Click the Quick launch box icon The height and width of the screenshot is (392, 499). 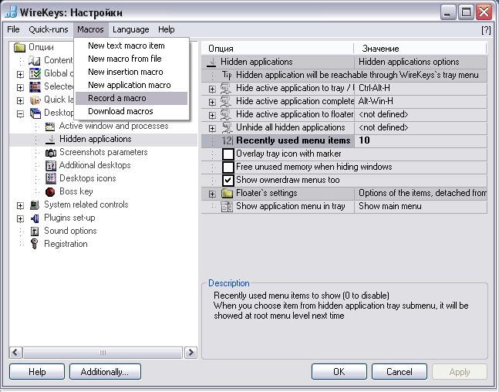click(35, 100)
